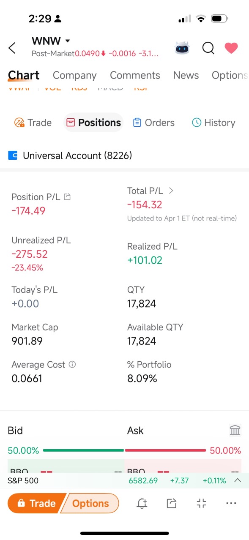Tap the search magnifier icon

click(208, 48)
